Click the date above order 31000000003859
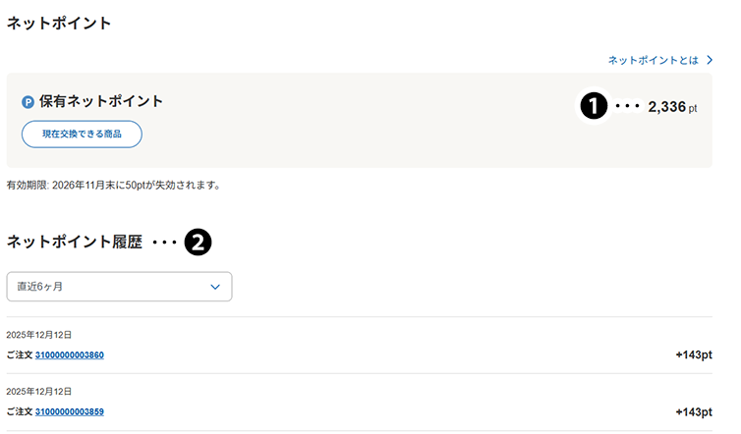The width and height of the screenshot is (741, 434). [38, 392]
